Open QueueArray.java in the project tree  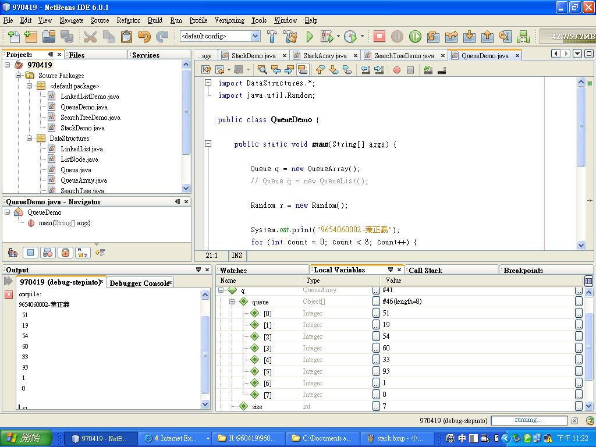click(x=84, y=180)
